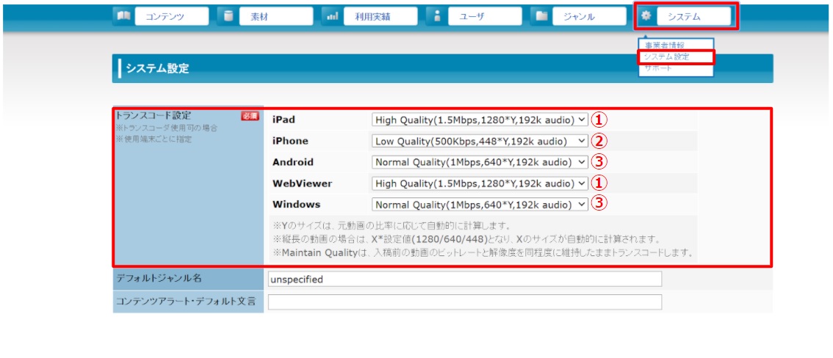Image resolution: width=833 pixels, height=358 pixels.
Task: Click the gear icon beside システム
Action: [x=646, y=16]
